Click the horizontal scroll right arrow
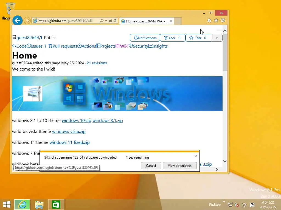 217,169
